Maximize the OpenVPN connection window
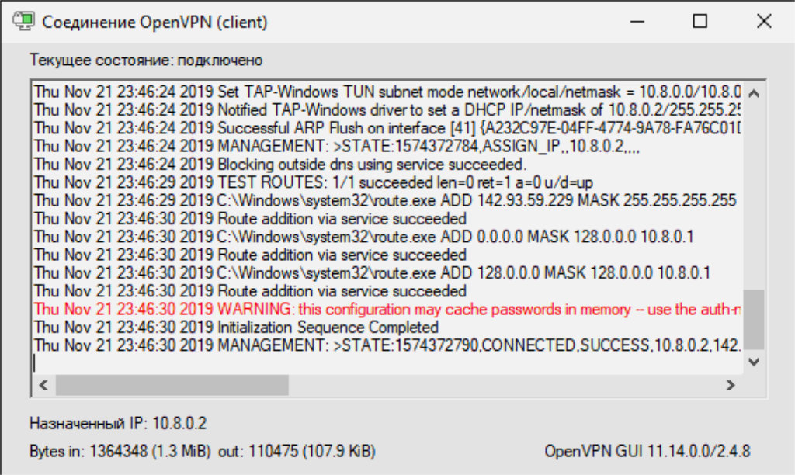The image size is (795, 475). coord(700,22)
